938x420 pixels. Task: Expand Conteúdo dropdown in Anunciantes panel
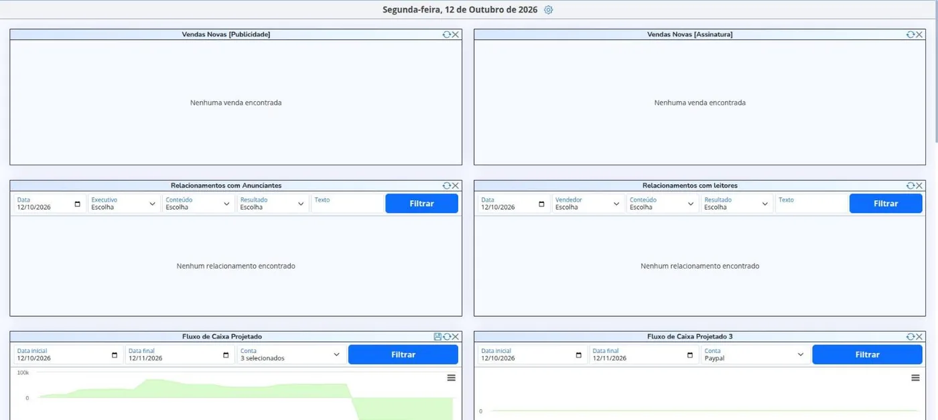click(x=198, y=204)
